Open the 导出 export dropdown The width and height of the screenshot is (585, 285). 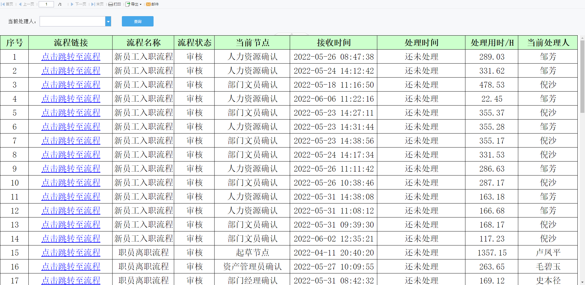point(134,4)
